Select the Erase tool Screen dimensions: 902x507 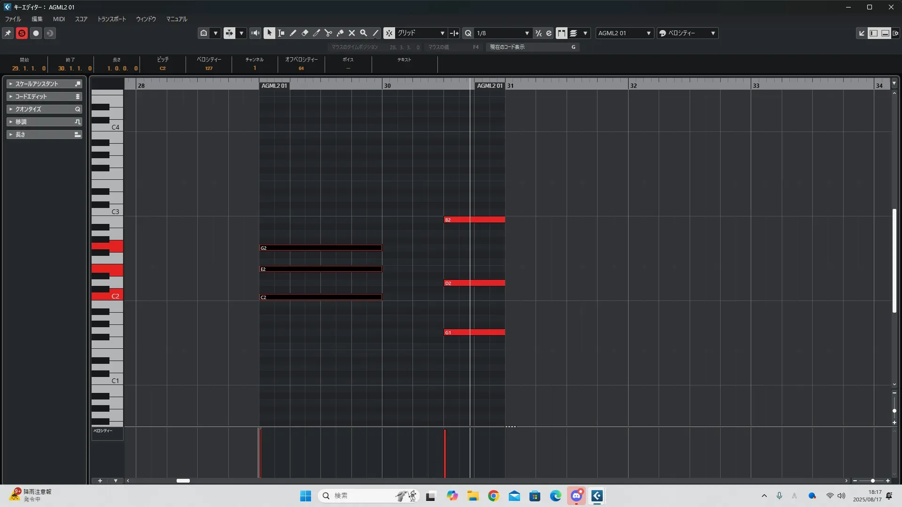[x=304, y=33]
